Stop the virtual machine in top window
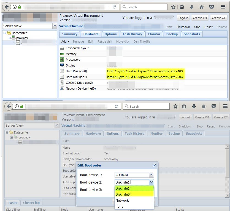This screenshot has height=211, width=230. click(197, 27)
